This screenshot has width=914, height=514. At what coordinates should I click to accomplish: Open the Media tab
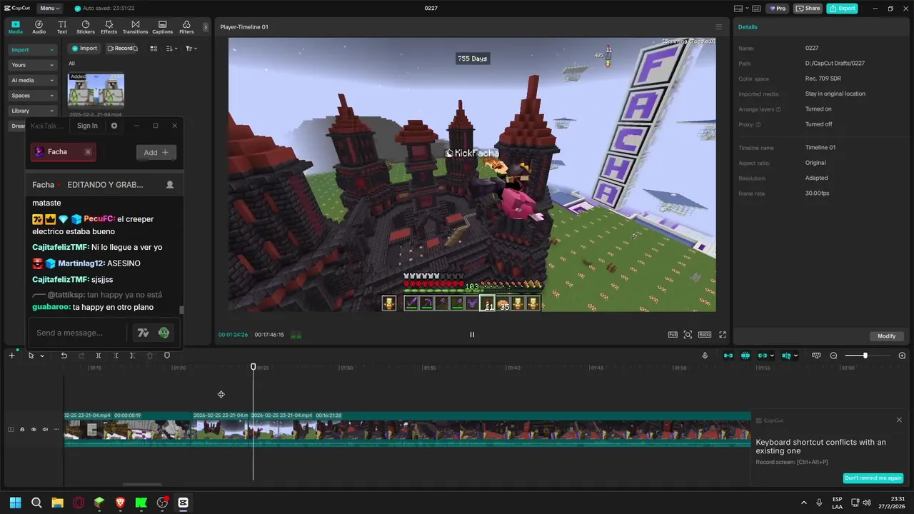tap(15, 27)
